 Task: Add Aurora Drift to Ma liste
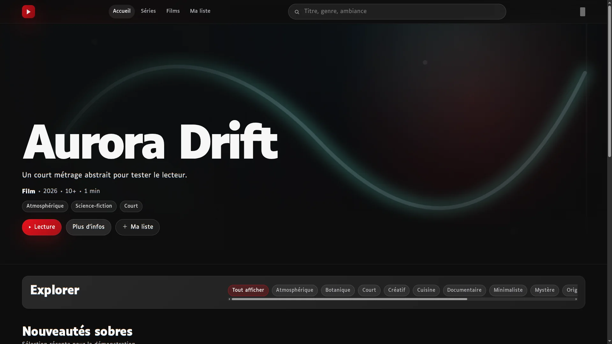tap(137, 227)
